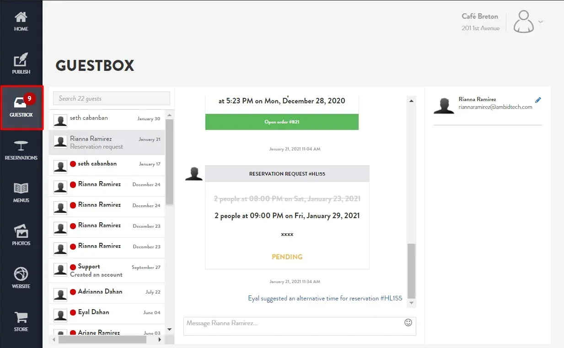Click guest list horizontal scroll left arrow

tap(54, 340)
